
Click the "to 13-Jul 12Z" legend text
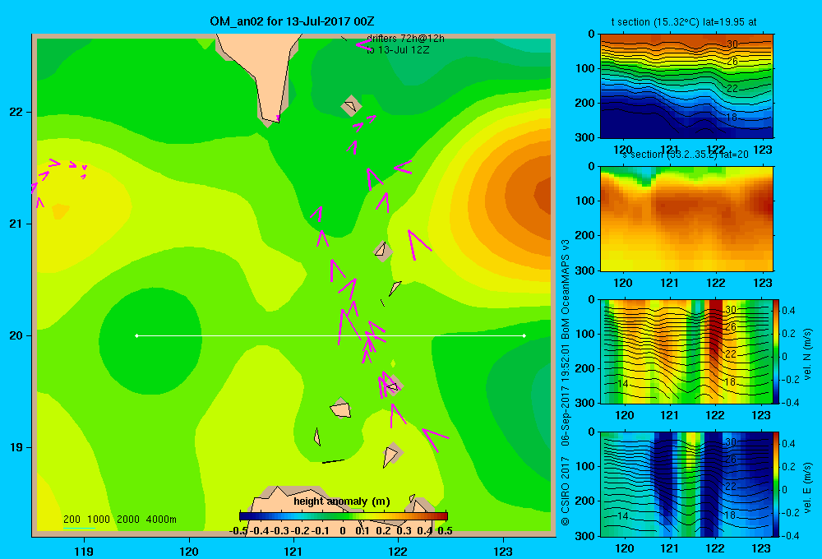click(397, 50)
